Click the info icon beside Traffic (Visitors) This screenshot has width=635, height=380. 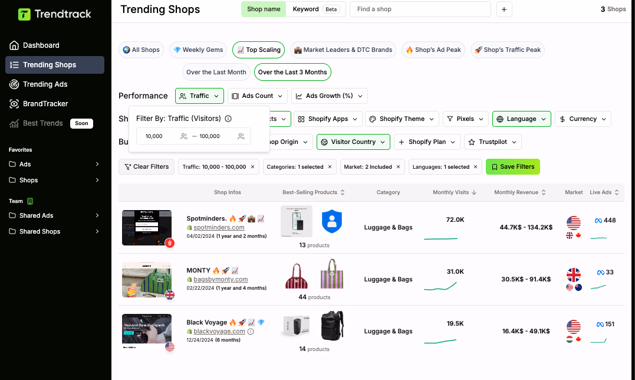tap(228, 119)
